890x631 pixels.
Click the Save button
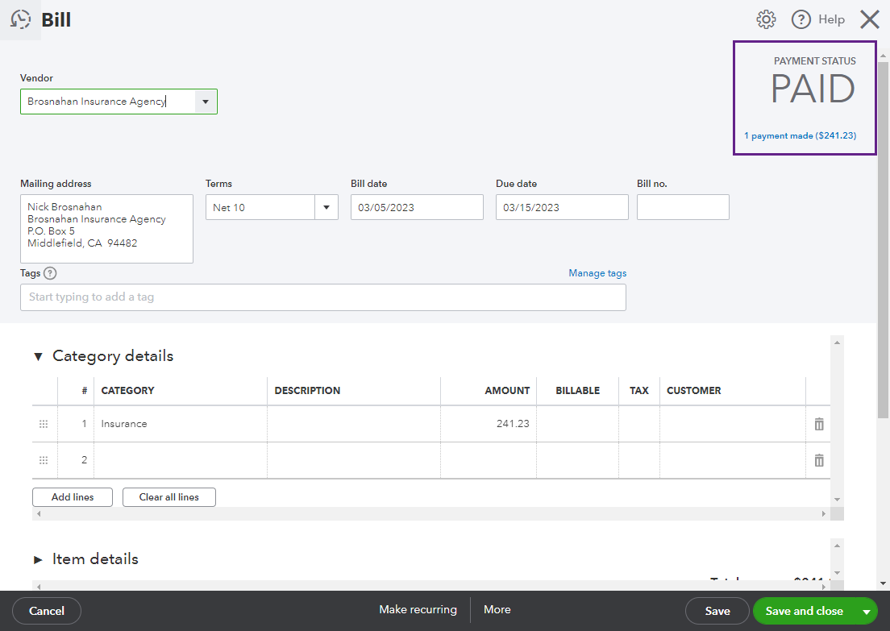pos(717,611)
